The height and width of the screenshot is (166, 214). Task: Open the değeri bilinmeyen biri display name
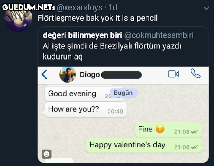82,35
